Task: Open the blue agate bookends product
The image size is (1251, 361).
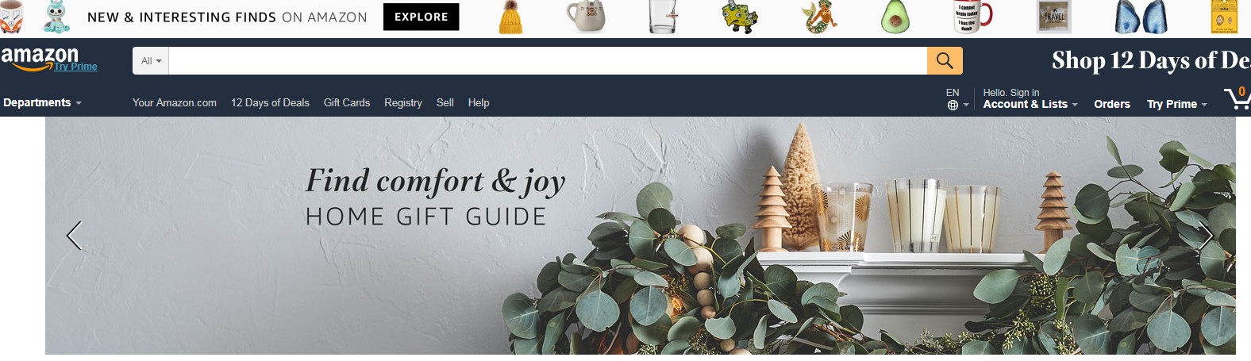Action: (x=1141, y=17)
